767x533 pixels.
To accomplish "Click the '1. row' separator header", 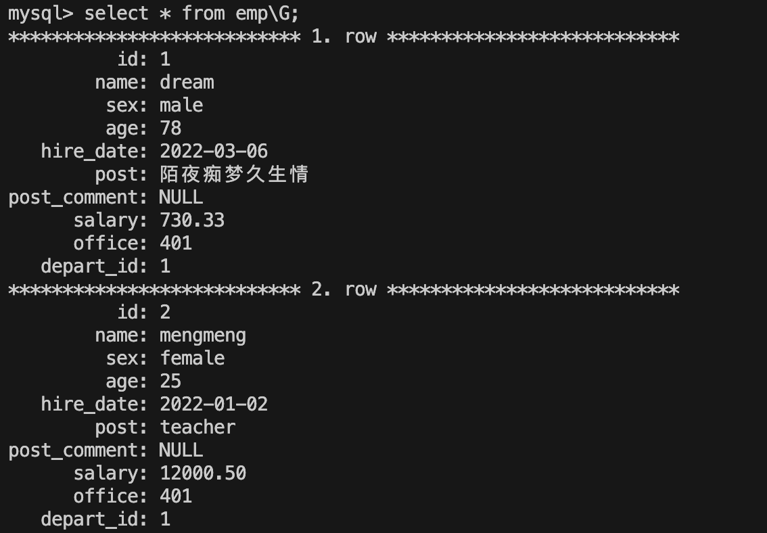I will [344, 37].
